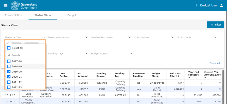Switch to the Reconciliation tab

(14, 15)
